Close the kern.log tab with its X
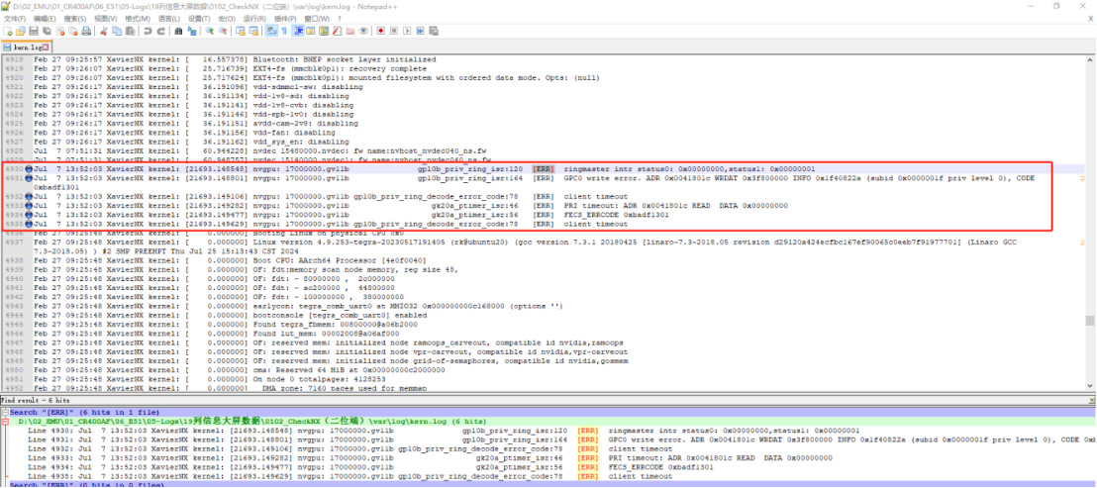Screen dimensions: 1097x488 [x=46, y=47]
